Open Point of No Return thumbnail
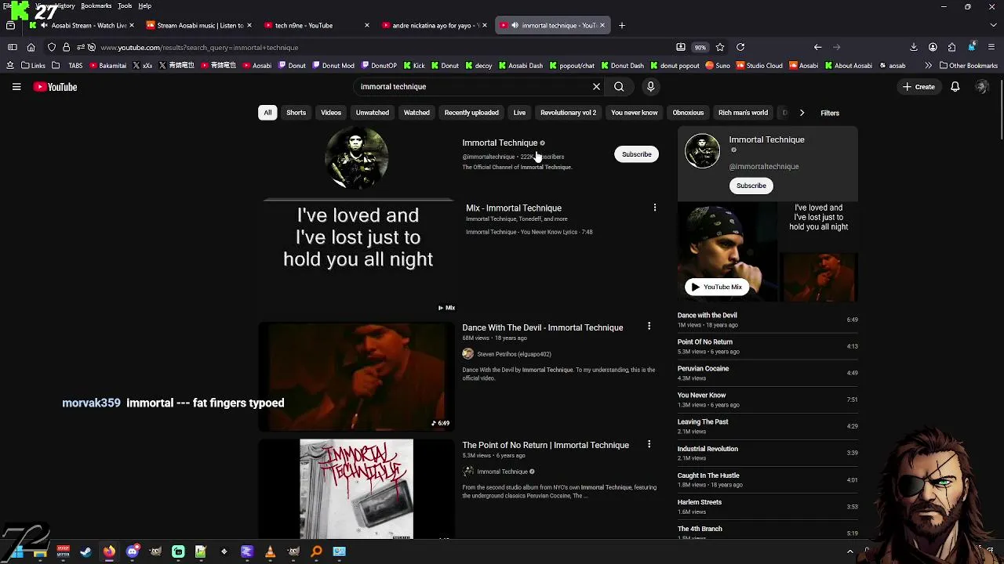Image resolution: width=1004 pixels, height=564 pixels. 356,489
